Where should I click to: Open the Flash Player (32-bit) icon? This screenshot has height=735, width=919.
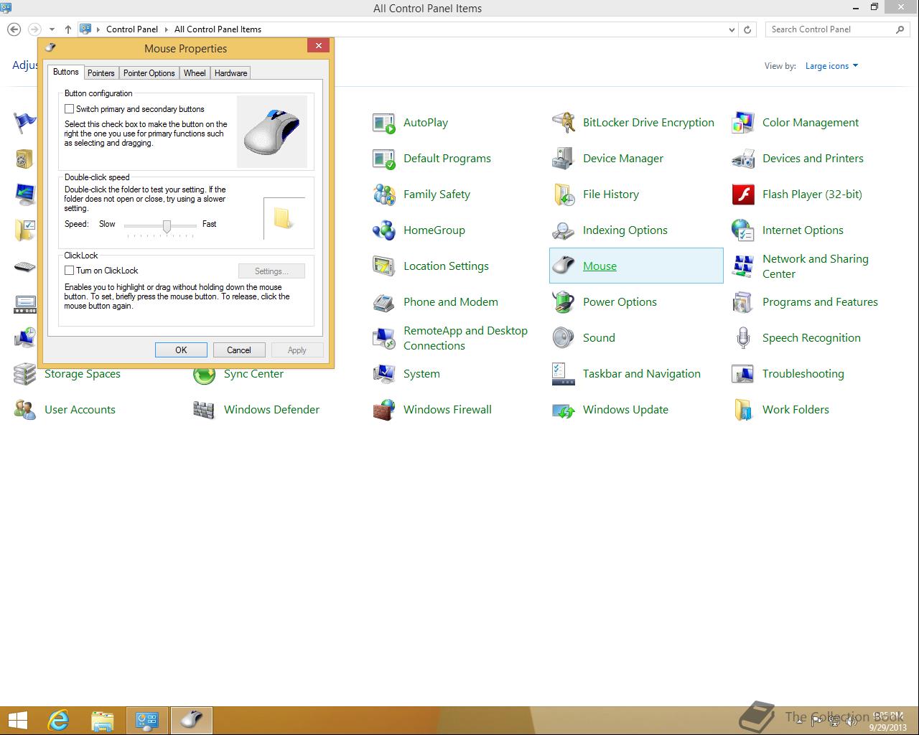point(743,195)
